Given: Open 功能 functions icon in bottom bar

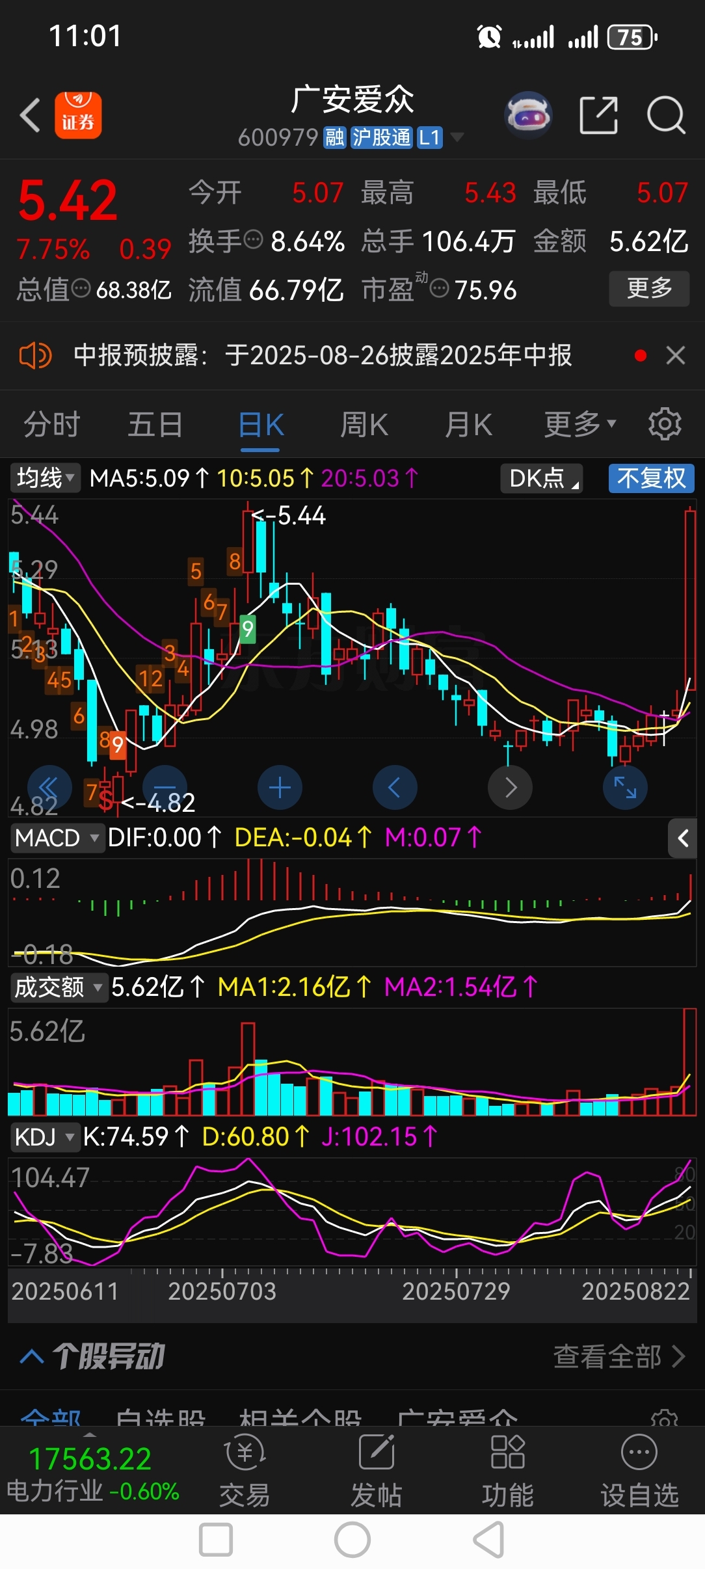Looking at the screenshot, I should (508, 1472).
